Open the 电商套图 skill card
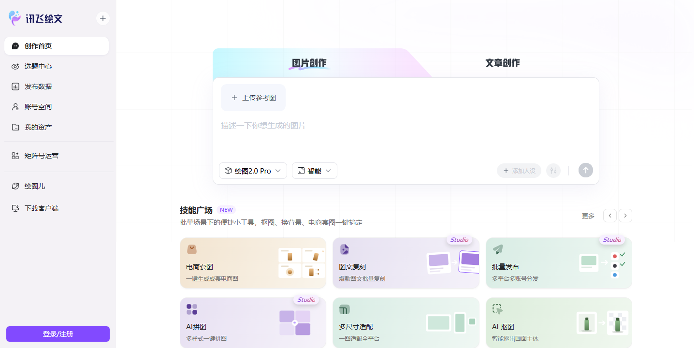 click(253, 263)
